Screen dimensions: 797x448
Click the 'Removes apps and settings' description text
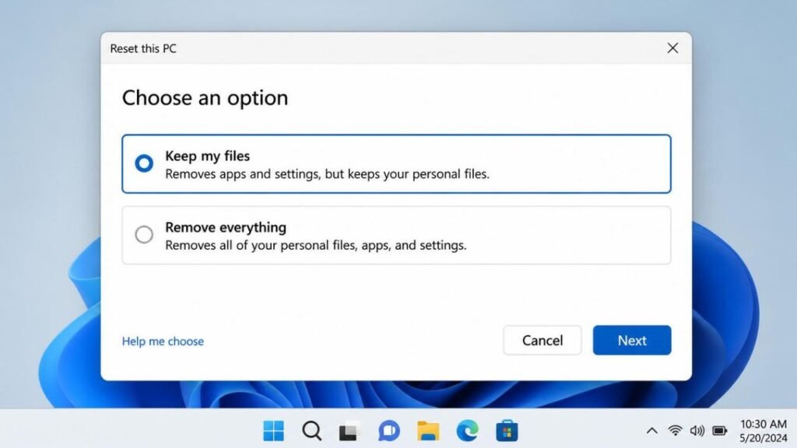[x=328, y=174]
